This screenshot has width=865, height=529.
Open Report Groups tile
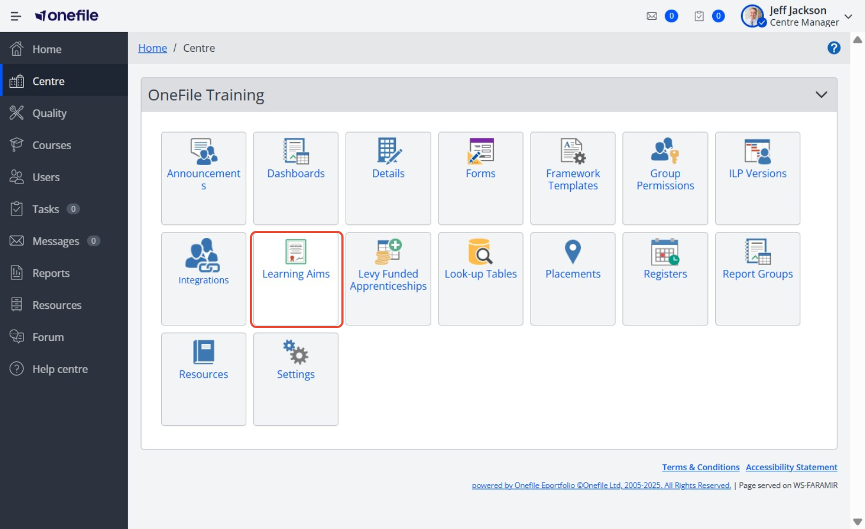coord(758,279)
